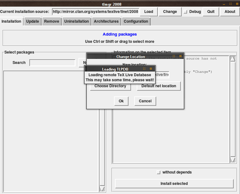Viewport: 240px width, 194px height.
Task: Click the New location path field
Action: (x=162, y=75)
